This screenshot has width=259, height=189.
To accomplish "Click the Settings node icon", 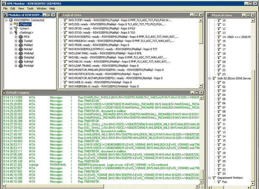I will [x=16, y=32].
